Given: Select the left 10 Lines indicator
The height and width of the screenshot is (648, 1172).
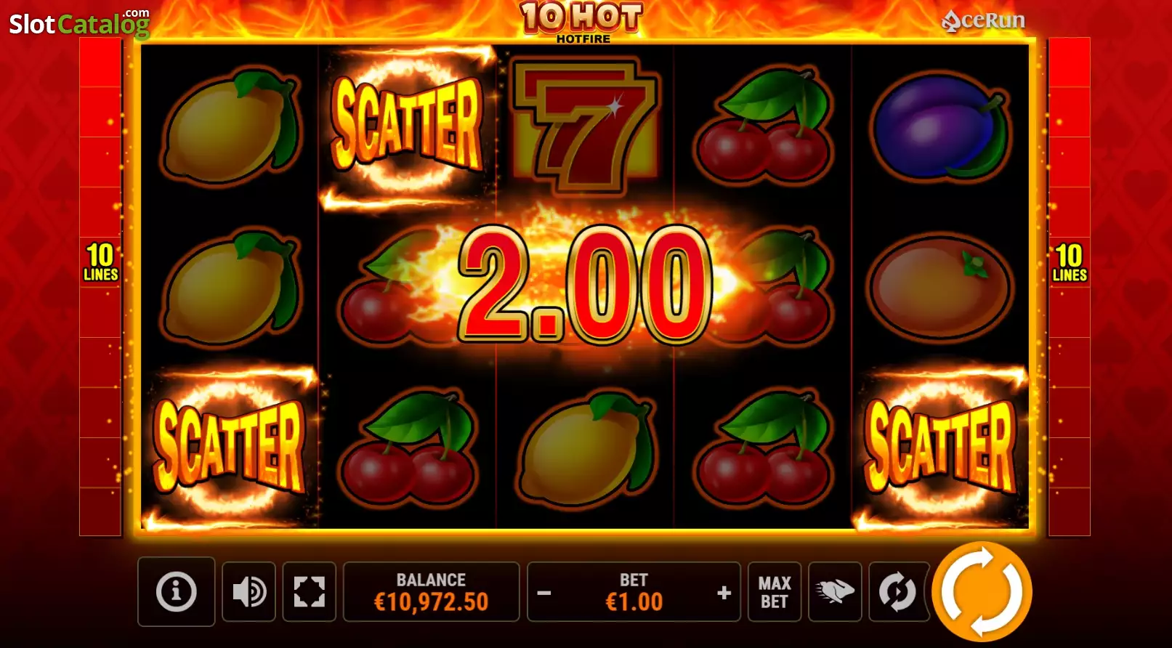Looking at the screenshot, I should (100, 262).
